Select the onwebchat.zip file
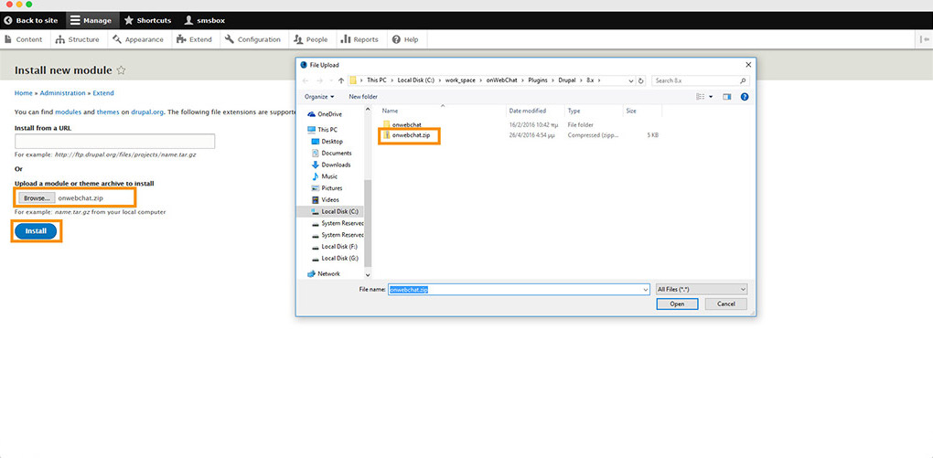 410,135
